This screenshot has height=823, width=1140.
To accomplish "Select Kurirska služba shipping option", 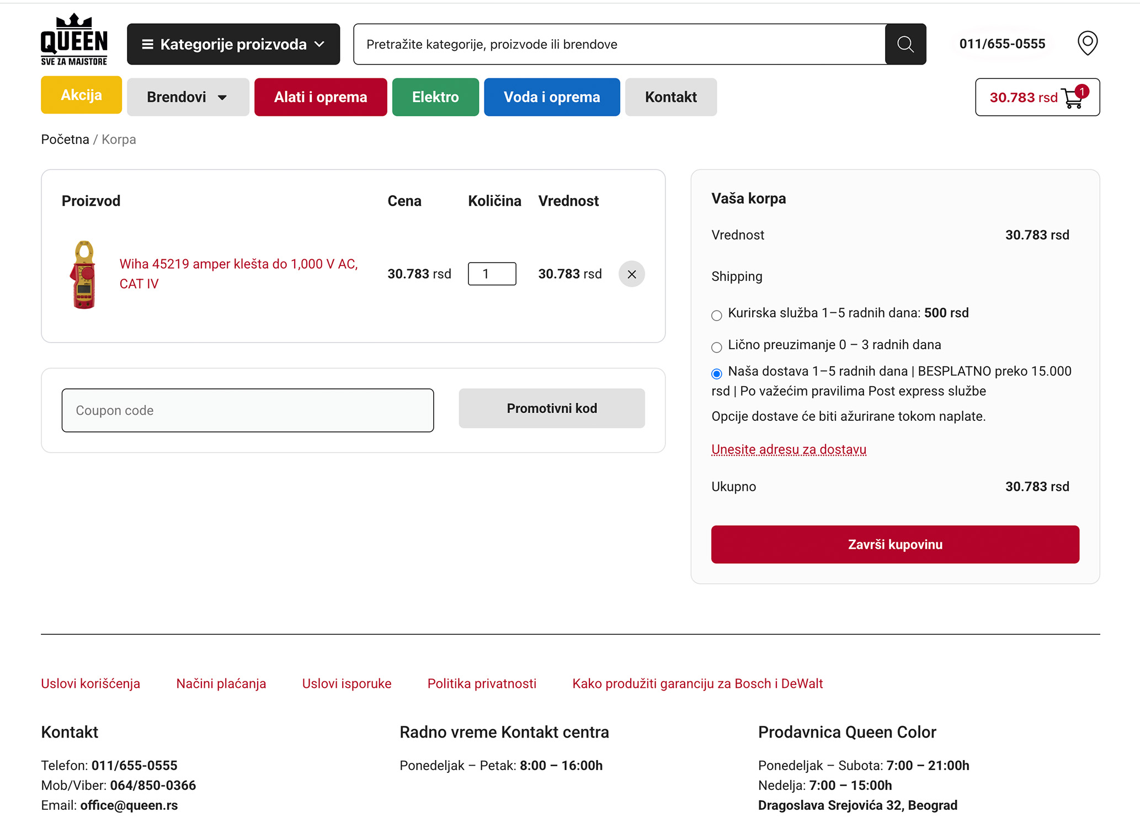I will tap(716, 316).
